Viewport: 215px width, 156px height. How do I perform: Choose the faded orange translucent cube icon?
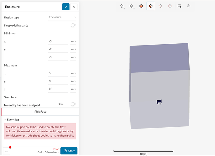[170, 6]
